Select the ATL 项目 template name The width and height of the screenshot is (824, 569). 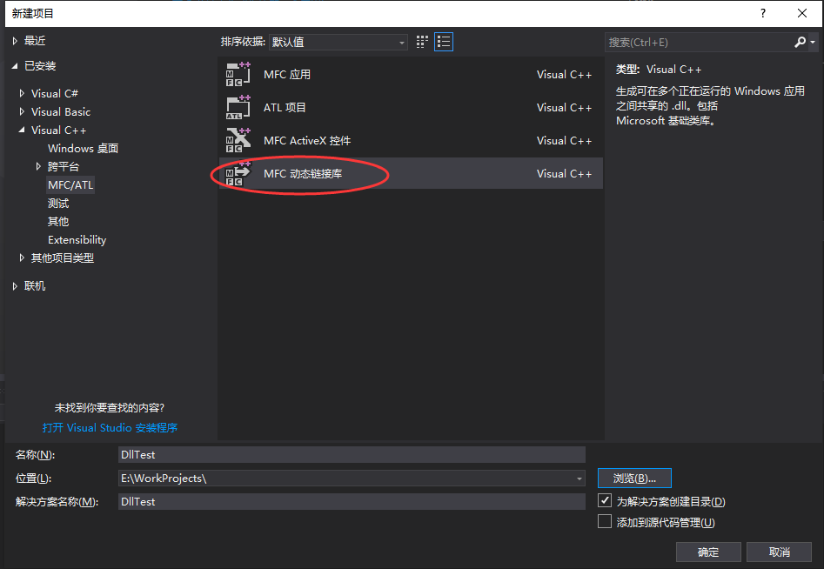(285, 108)
